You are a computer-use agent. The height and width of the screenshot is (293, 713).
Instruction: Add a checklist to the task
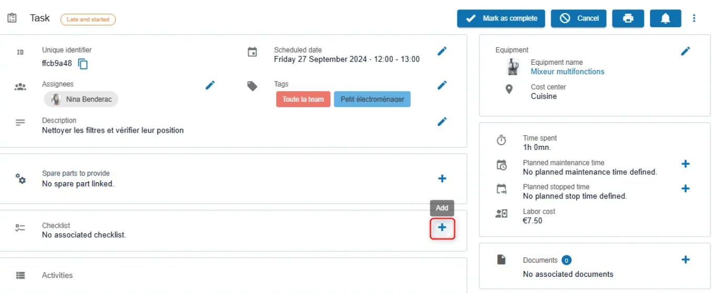click(x=442, y=228)
